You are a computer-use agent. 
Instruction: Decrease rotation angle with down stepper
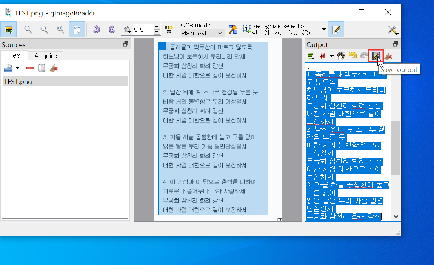[157, 32]
